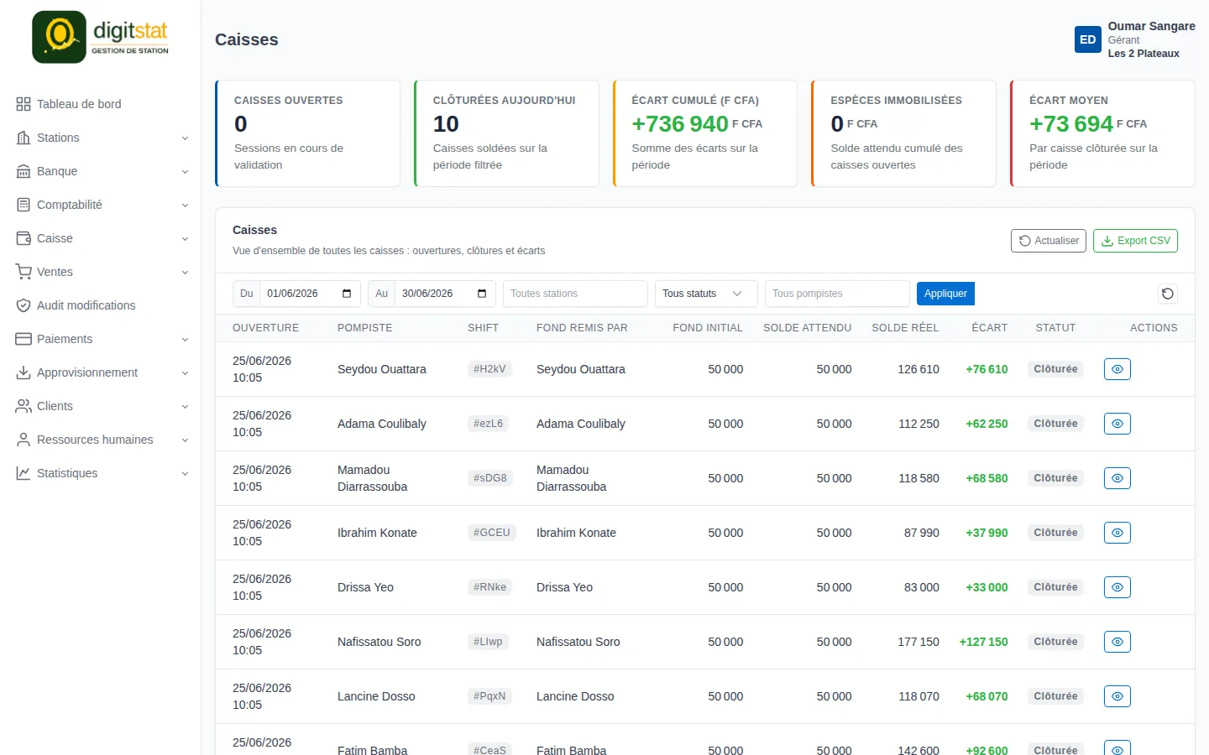View Ibrahim Konate's caisse details

click(1117, 533)
